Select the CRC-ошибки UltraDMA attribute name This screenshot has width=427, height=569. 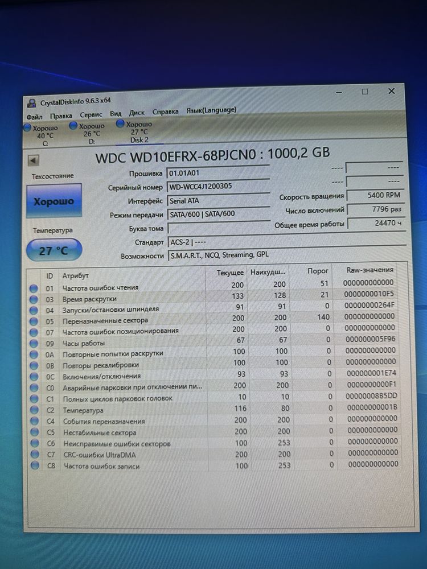(x=100, y=455)
